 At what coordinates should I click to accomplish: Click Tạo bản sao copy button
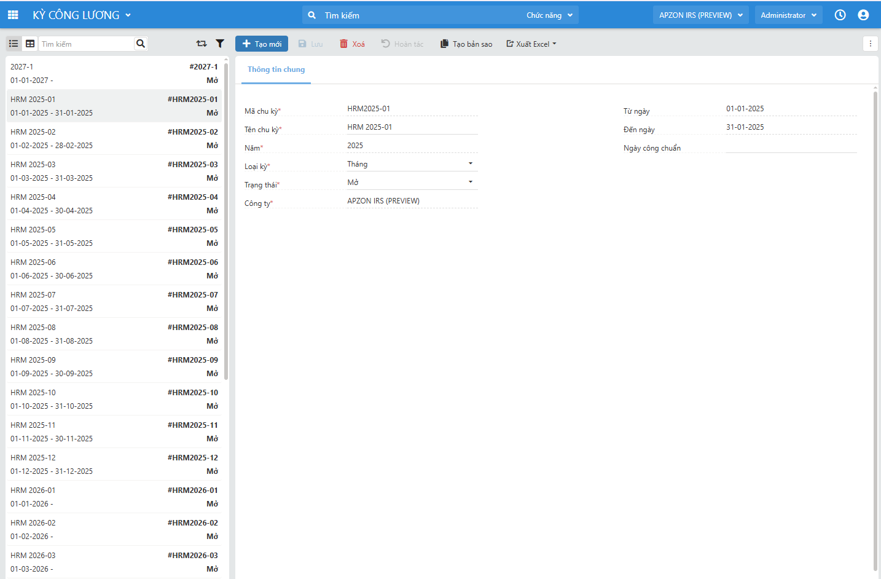click(466, 44)
